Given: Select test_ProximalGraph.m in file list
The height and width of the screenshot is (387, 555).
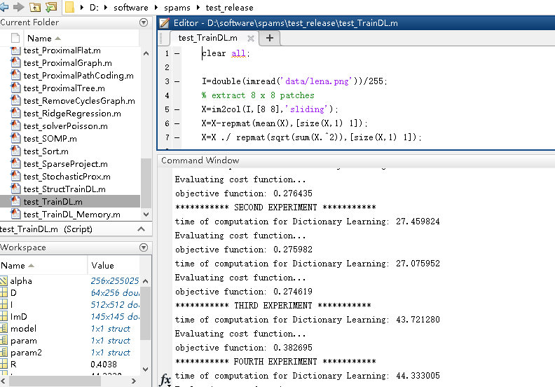Looking at the screenshot, I should point(67,63).
